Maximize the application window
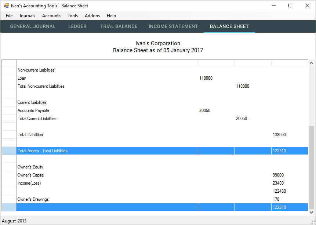The width and height of the screenshot is (316, 225). click(290, 6)
